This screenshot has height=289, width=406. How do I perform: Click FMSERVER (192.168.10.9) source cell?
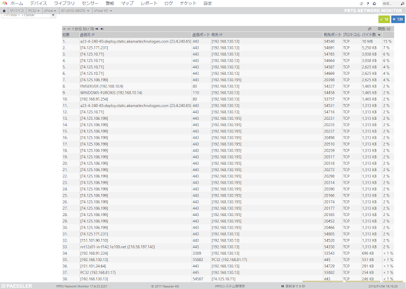[101, 86]
